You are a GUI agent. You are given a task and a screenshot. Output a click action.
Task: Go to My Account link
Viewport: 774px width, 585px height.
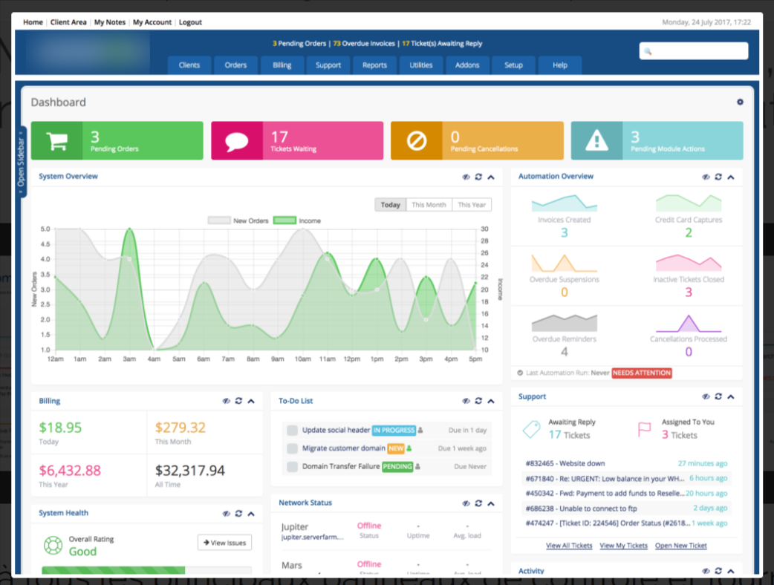tap(152, 22)
